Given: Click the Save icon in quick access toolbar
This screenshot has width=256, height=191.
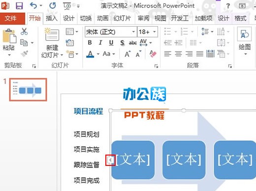Looking at the screenshot, I should click(x=19, y=6).
